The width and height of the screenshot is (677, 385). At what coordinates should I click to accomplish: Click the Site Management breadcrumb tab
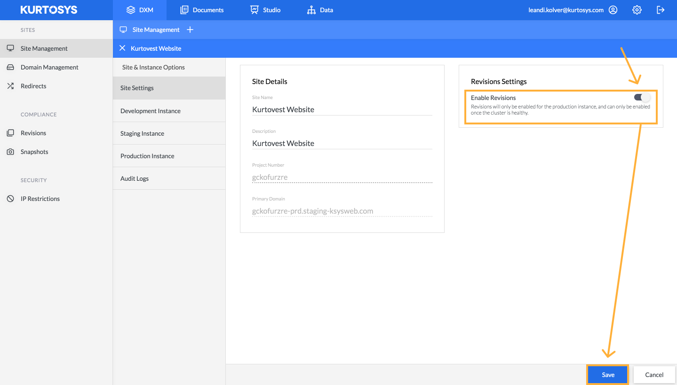point(150,30)
